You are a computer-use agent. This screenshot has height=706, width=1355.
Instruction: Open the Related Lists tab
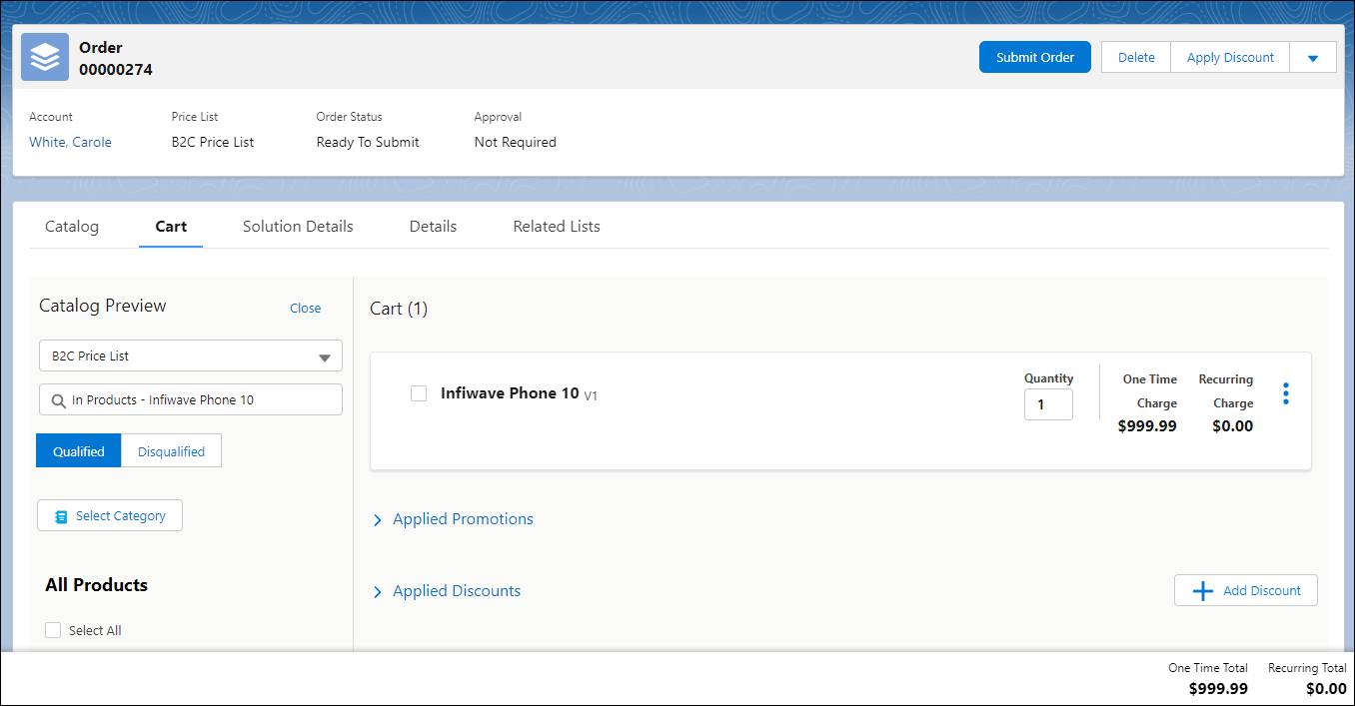coord(556,226)
